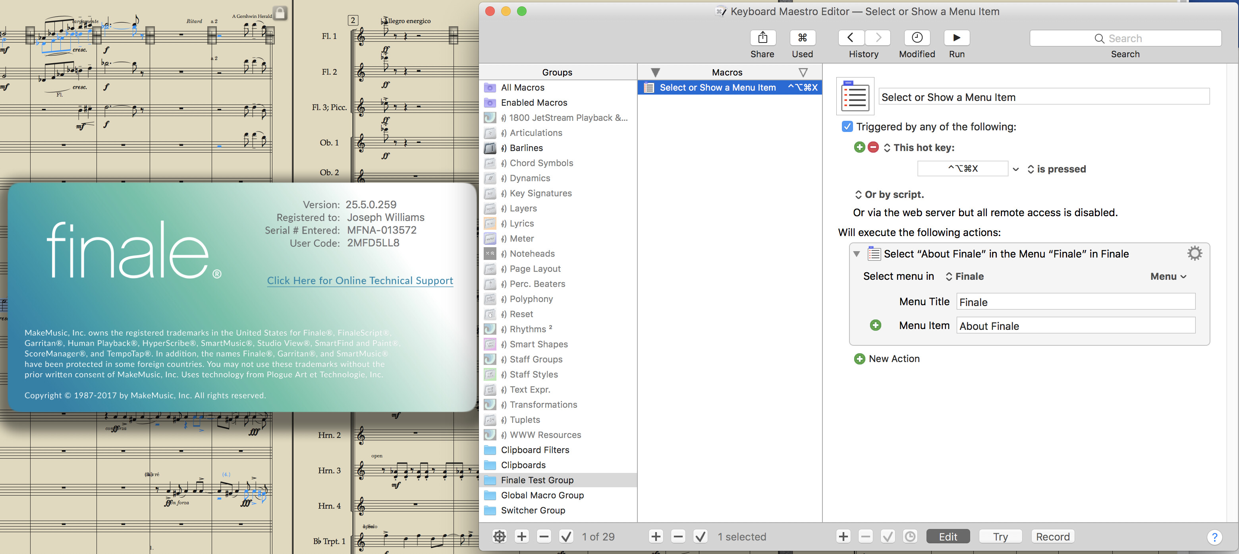Collapse the Select menu action triangle

point(856,254)
